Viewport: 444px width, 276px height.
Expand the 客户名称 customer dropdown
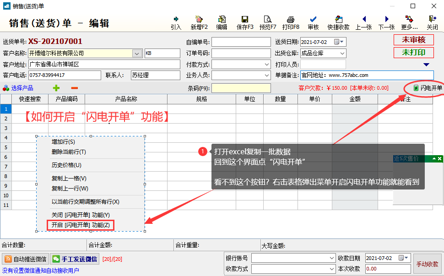tap(137, 53)
